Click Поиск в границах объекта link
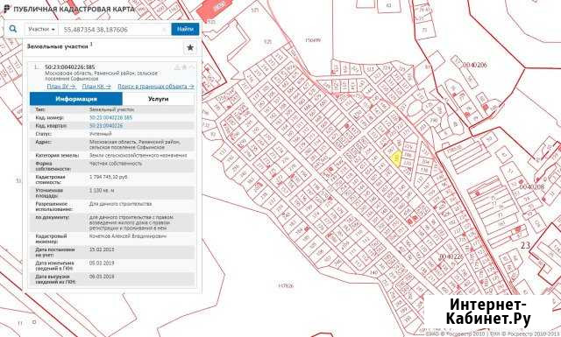Image resolution: width=561 pixels, height=337 pixels. [156, 87]
